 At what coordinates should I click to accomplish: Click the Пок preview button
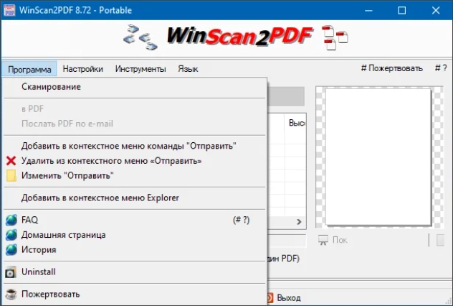pos(333,240)
